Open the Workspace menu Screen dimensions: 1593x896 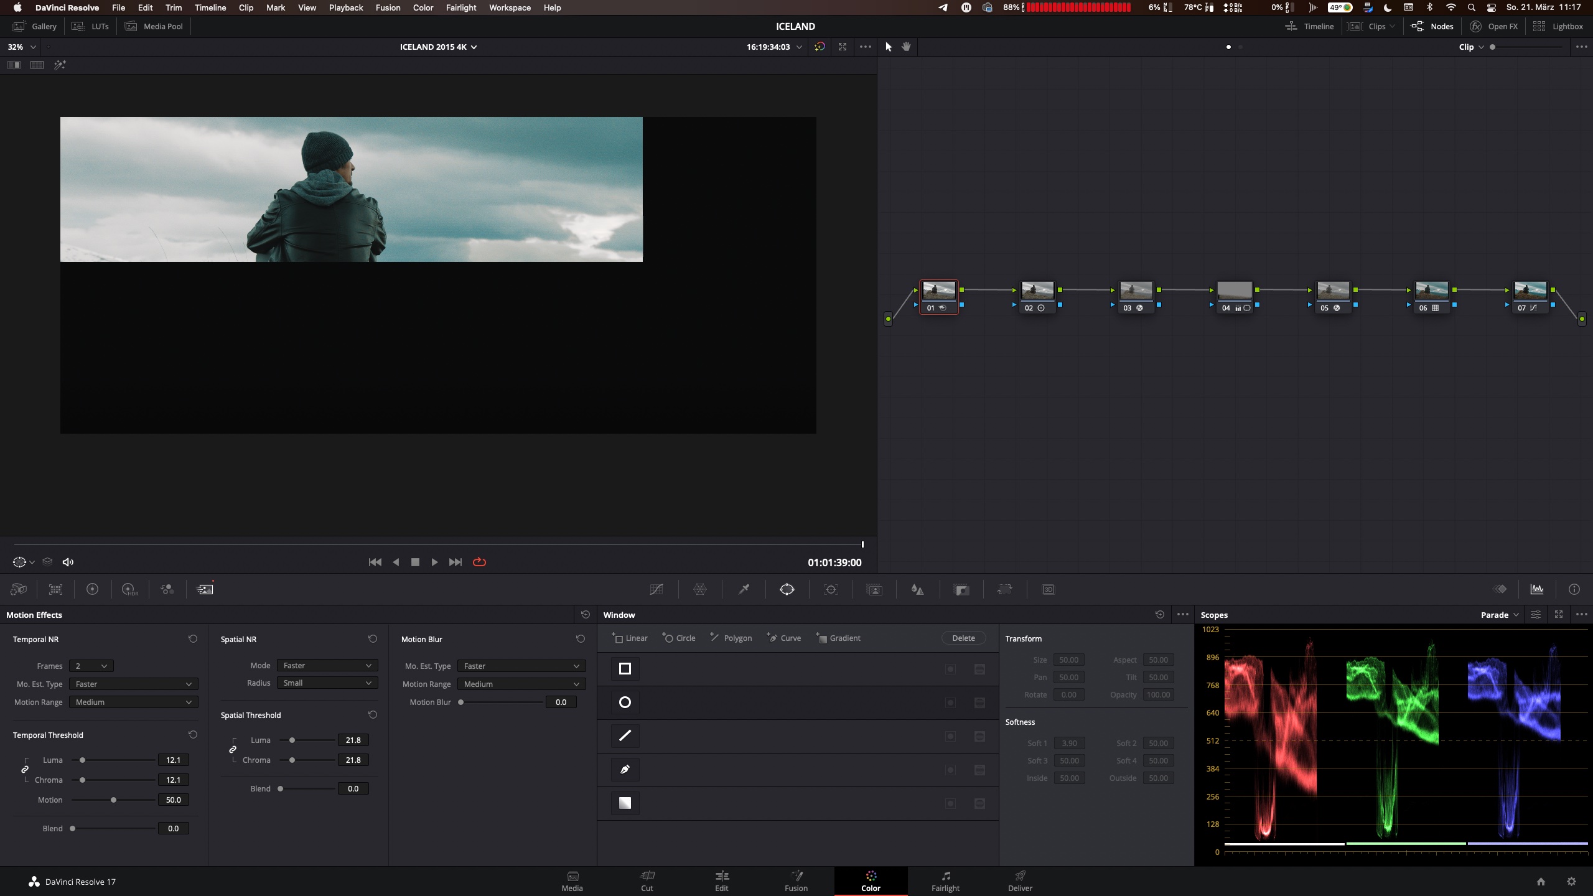pyautogui.click(x=510, y=7)
